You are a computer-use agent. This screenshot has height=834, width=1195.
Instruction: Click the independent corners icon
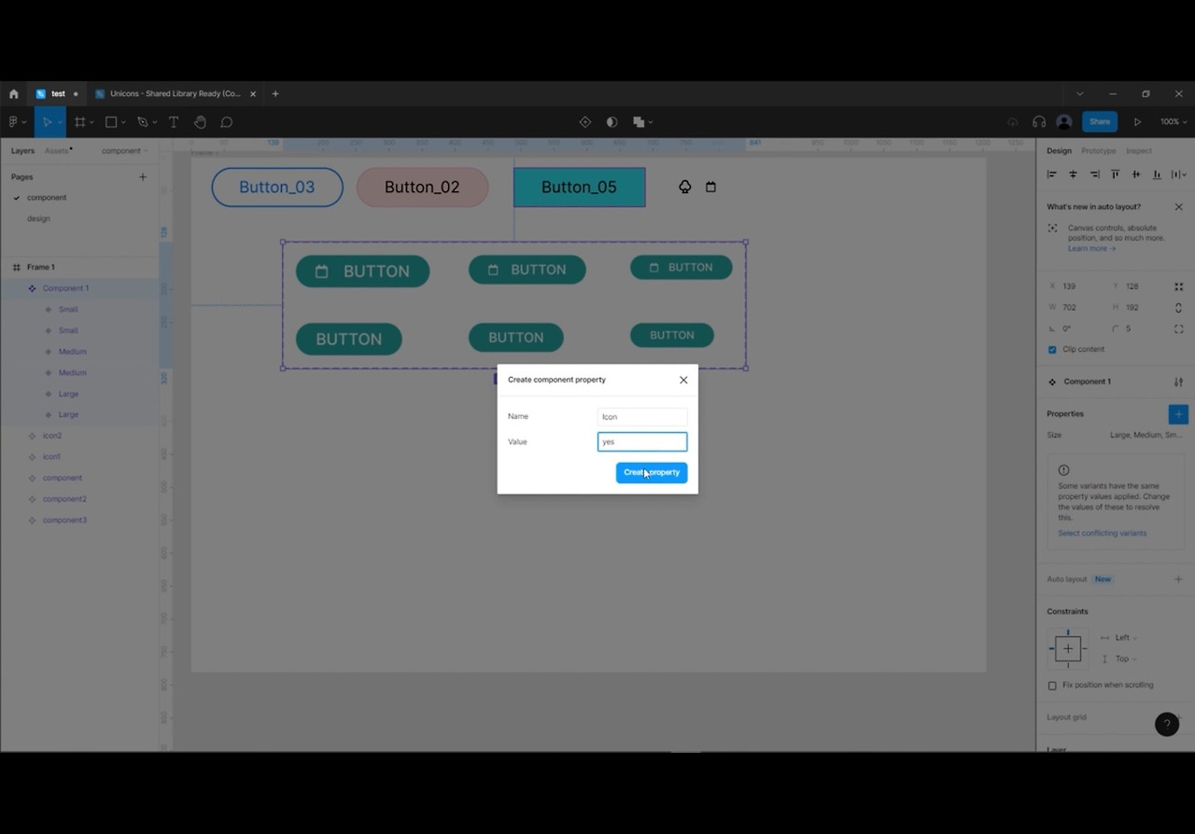(1178, 328)
